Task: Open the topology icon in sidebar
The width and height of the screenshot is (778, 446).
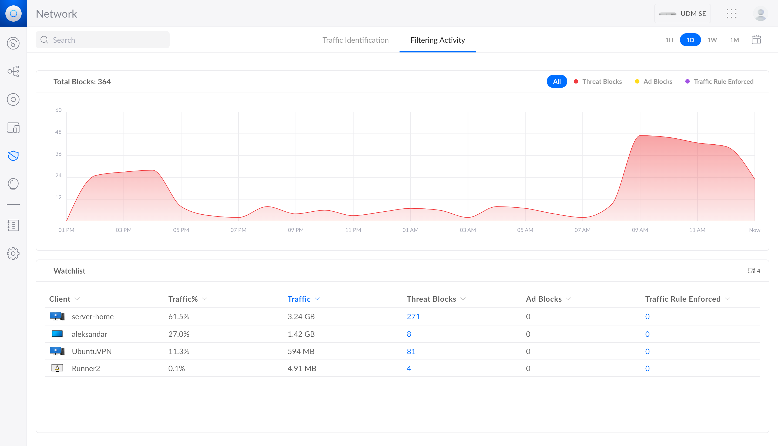Action: point(13,71)
